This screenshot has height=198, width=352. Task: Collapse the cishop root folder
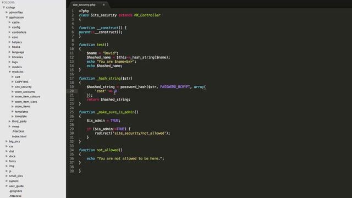coord(4,7)
